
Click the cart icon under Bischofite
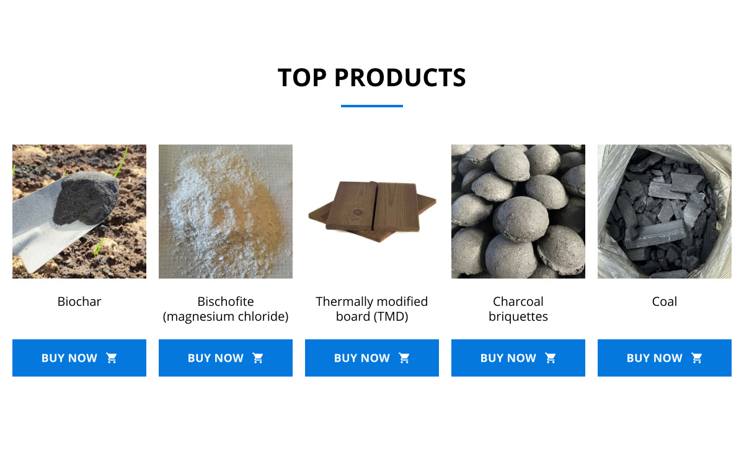point(258,358)
